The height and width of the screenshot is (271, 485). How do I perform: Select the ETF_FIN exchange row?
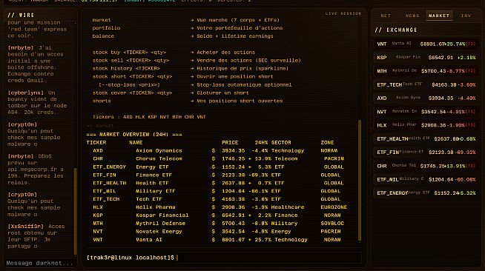pos(426,153)
